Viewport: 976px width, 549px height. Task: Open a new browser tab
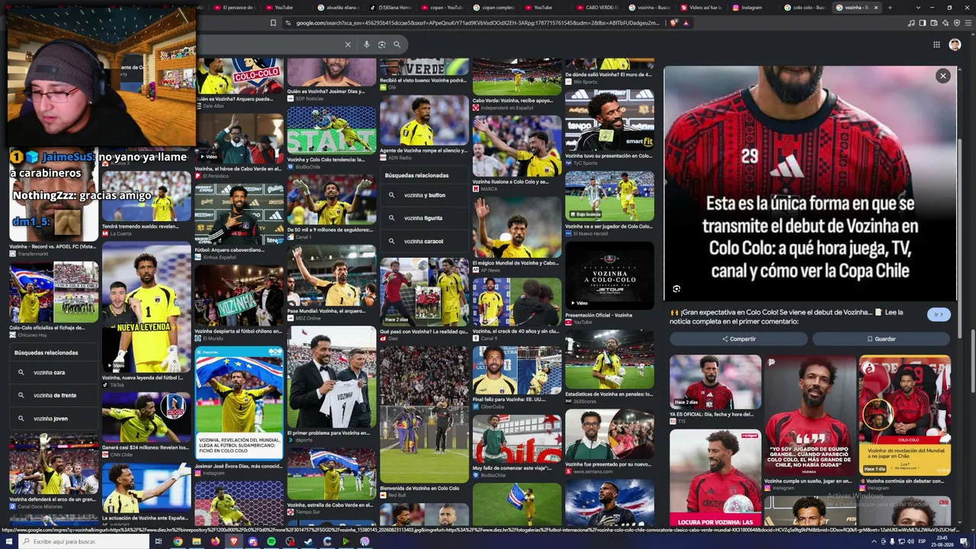point(890,8)
